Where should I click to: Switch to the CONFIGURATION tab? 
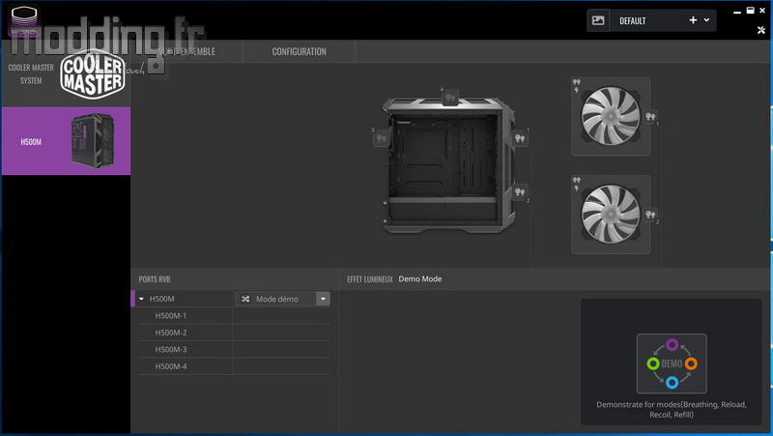tap(299, 51)
